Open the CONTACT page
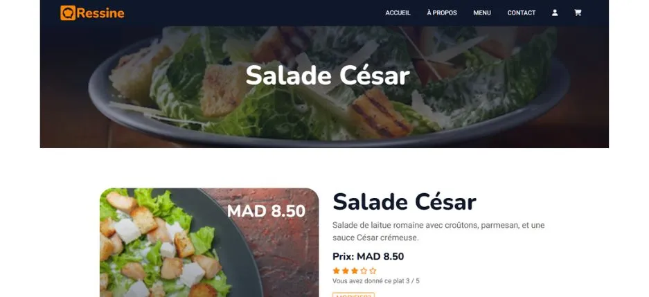The height and width of the screenshot is (297, 649). point(522,13)
